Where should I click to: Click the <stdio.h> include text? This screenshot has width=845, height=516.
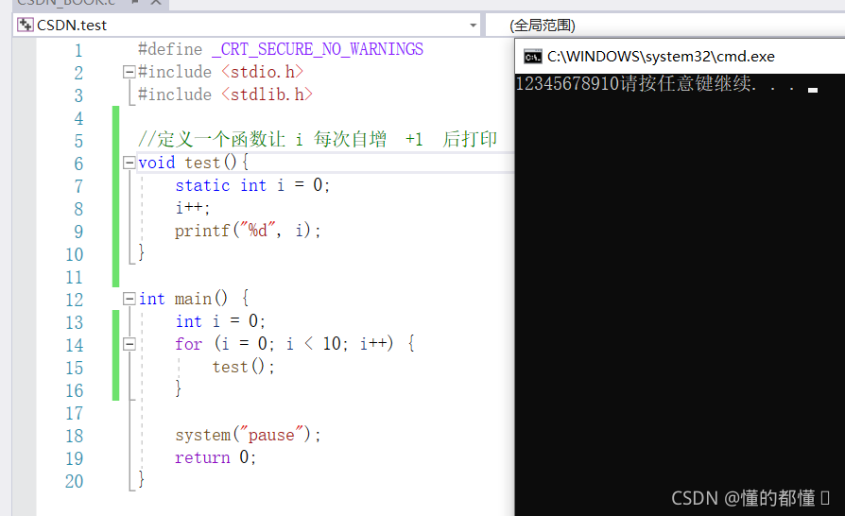(262, 72)
